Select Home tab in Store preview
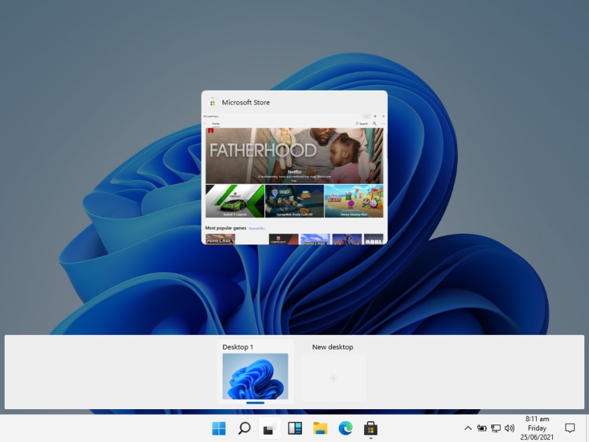Viewport: 589px width, 442px height. pyautogui.click(x=216, y=123)
